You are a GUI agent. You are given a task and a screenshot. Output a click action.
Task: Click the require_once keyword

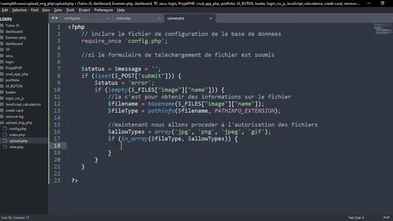pyautogui.click(x=101, y=41)
